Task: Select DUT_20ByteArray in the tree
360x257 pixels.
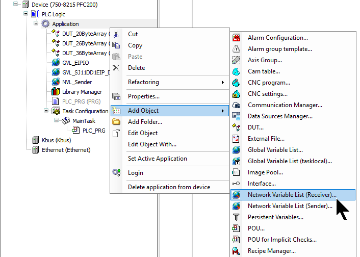Action: (84, 34)
